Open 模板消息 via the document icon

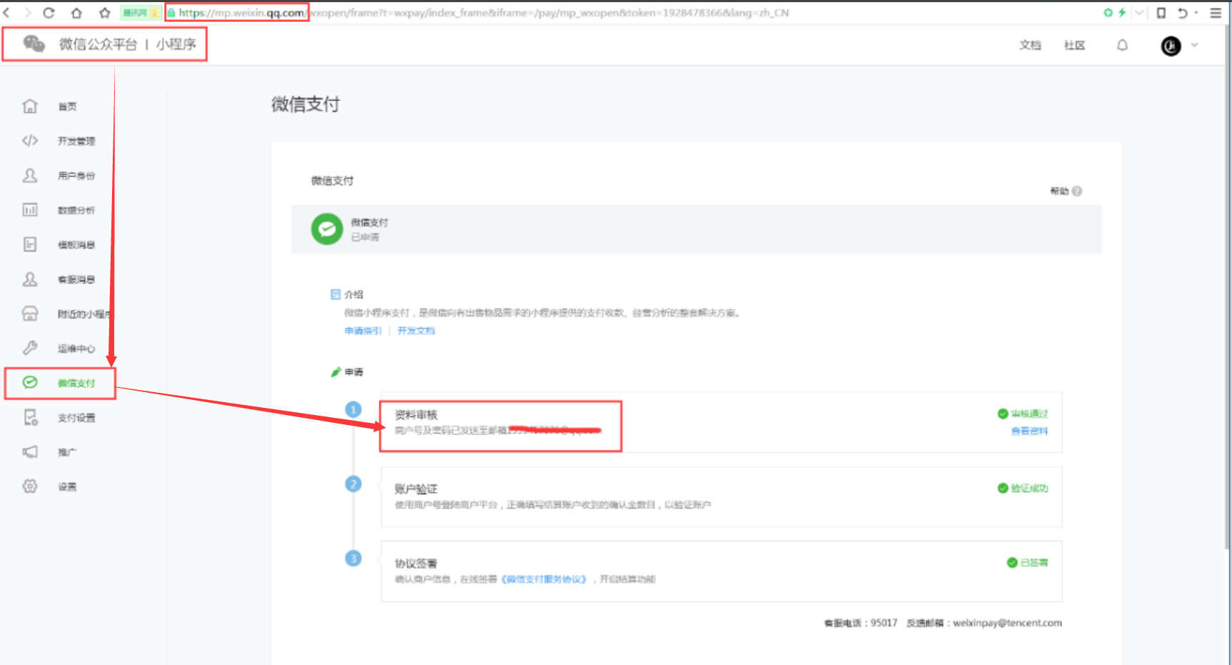(30, 244)
